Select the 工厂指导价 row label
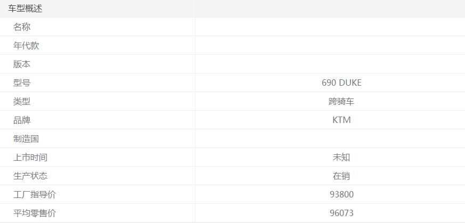 [35, 195]
